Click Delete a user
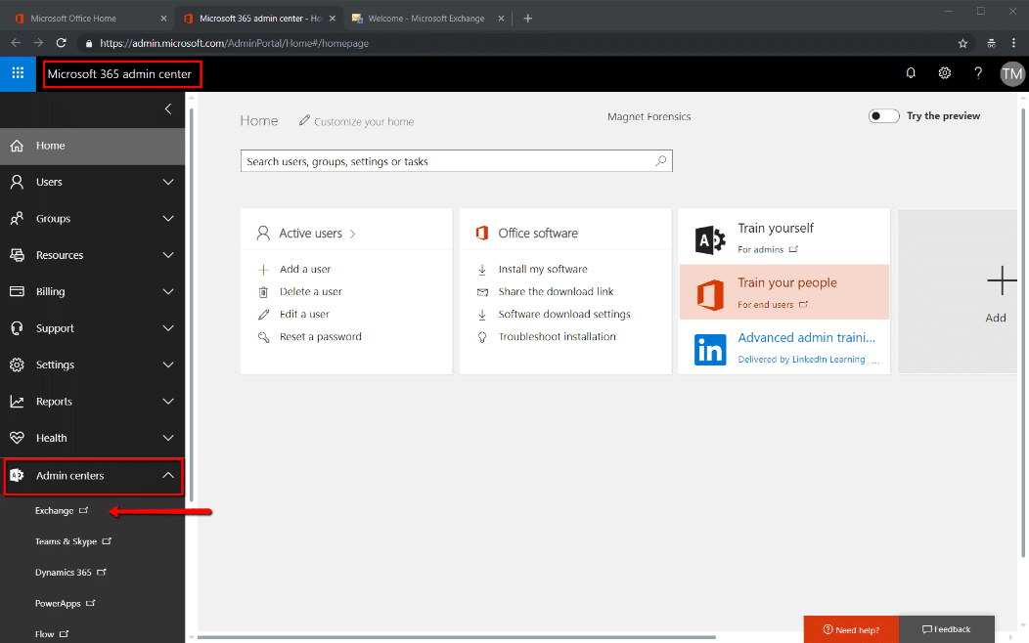This screenshot has width=1029, height=643. [311, 291]
